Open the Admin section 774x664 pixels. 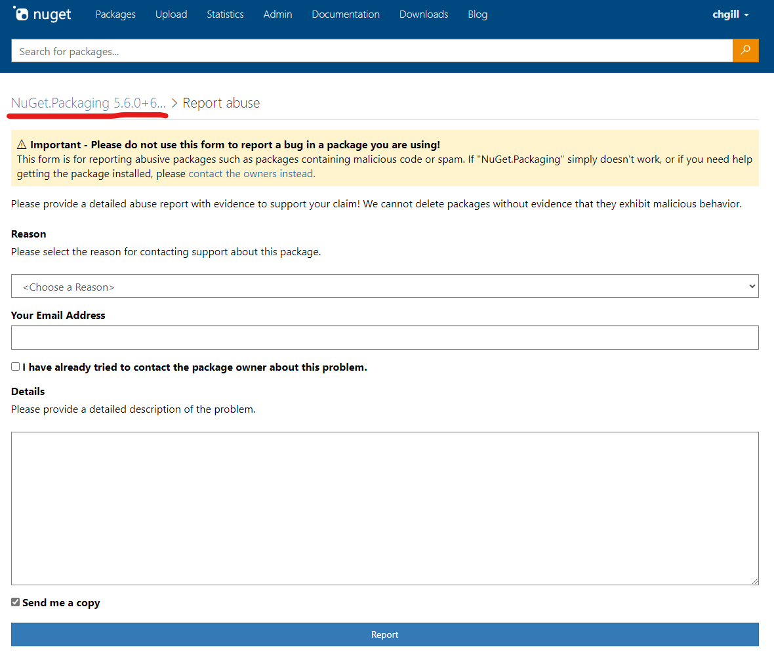click(x=277, y=14)
